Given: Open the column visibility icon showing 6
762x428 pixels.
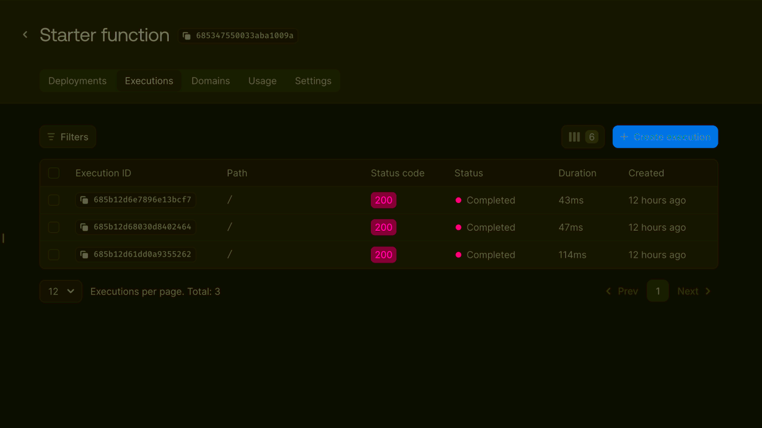Looking at the screenshot, I should pos(582,136).
